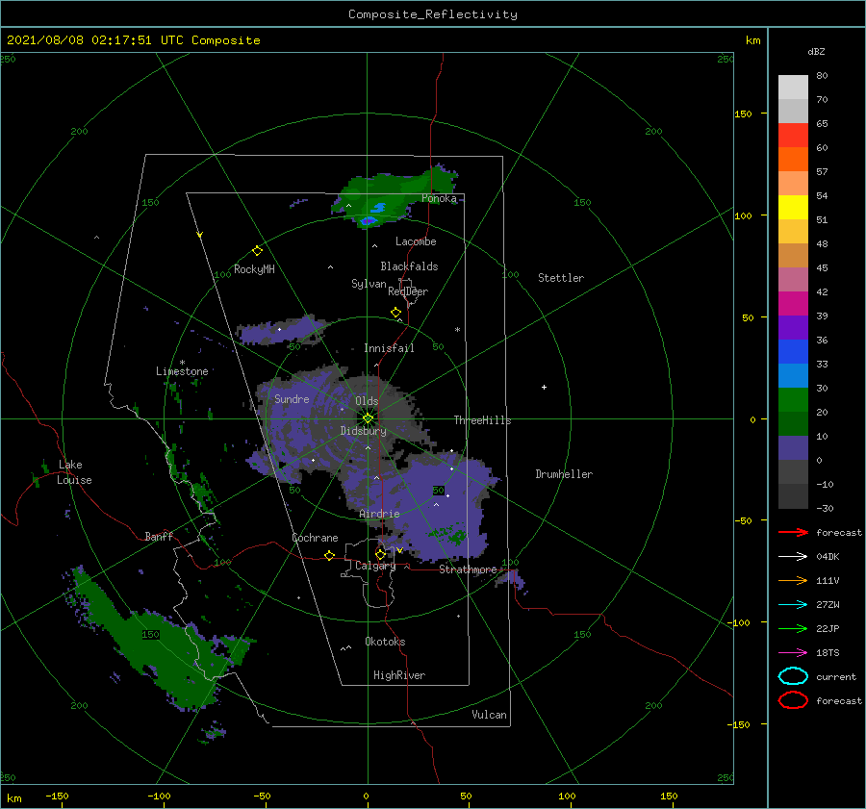Viewport: 866px width, 809px height.
Task: Click the dBZ legend heading
Action: point(816,51)
